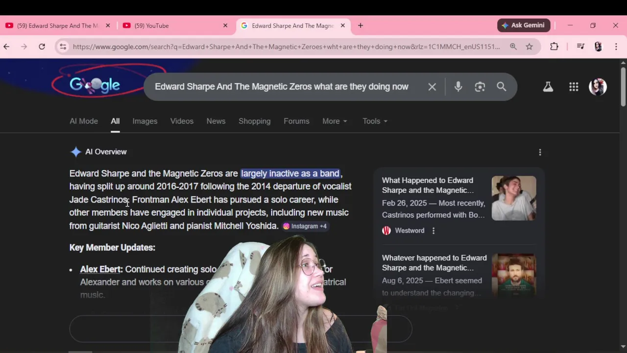Click the 'Alex Ebert:' member heading
This screenshot has height=353, width=627.
tap(101, 269)
